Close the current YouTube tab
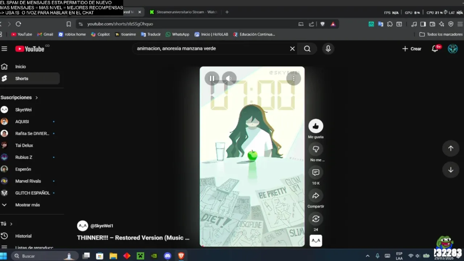The height and width of the screenshot is (261, 464). [140, 12]
